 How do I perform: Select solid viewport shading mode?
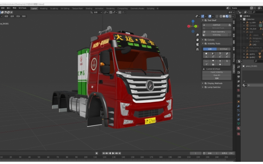tap(224, 16)
